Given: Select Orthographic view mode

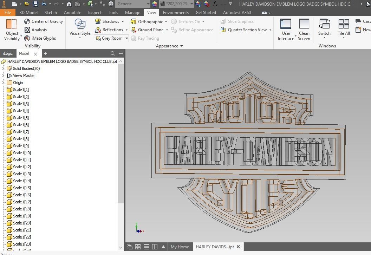Looking at the screenshot, I should point(147,21).
